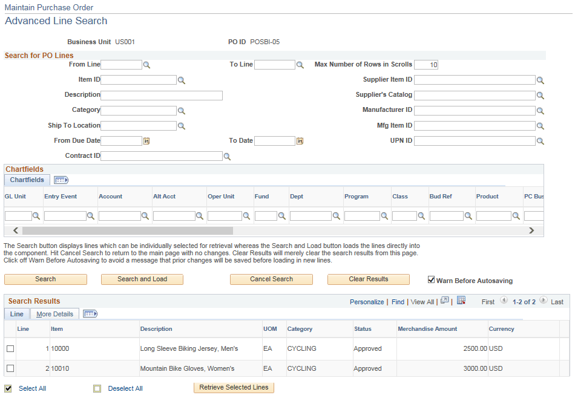Viewport: 575px width, 398px height.
Task: Check the Deselect All checkbox
Action: point(97,388)
